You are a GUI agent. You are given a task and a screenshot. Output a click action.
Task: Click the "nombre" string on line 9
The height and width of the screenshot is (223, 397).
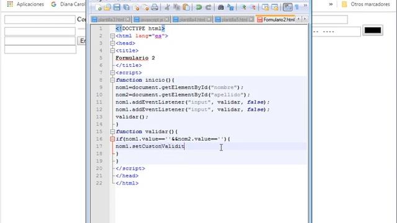[224, 87]
